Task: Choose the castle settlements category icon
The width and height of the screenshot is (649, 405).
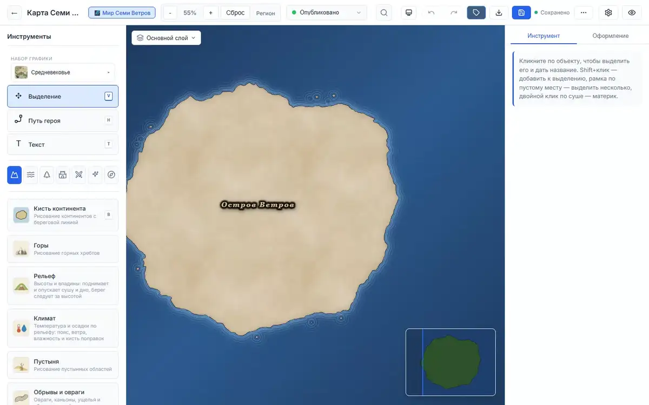Action: pos(63,174)
